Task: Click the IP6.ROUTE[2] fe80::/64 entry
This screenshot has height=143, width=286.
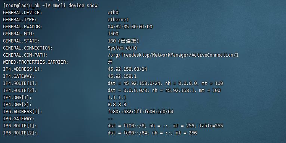Action: click(x=152, y=133)
